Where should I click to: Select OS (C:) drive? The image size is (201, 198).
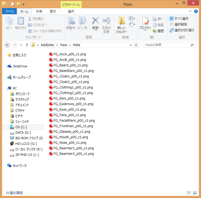point(23,127)
